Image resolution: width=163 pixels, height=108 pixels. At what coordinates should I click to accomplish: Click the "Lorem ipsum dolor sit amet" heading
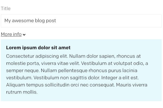38,48
